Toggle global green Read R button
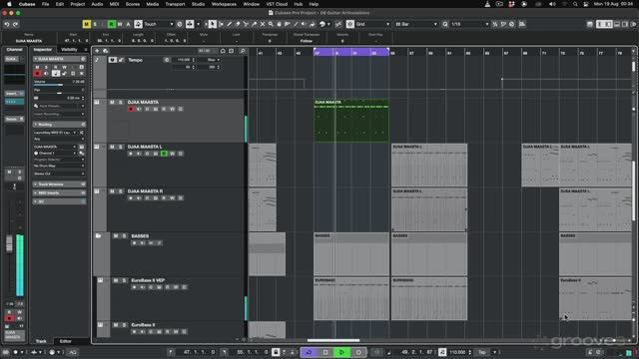 coord(112,24)
